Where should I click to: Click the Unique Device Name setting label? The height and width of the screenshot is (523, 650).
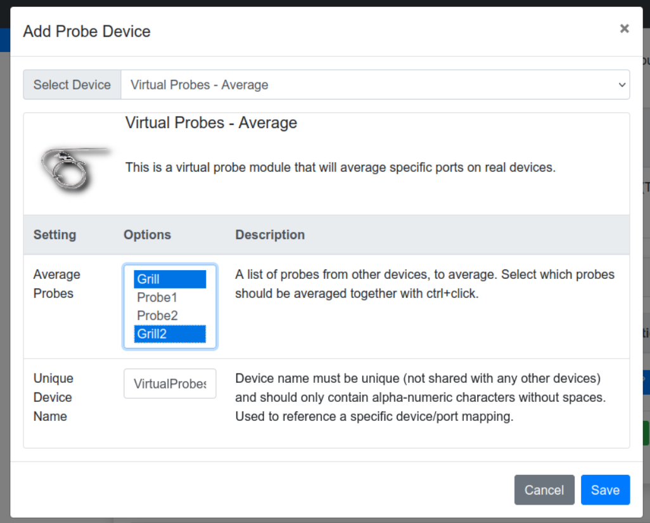click(x=53, y=397)
